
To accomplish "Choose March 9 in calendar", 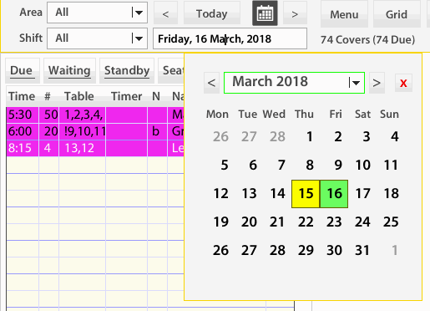I will point(338,166).
